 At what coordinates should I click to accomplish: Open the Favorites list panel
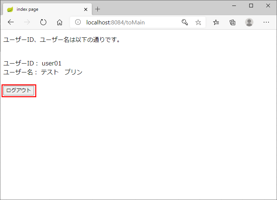[x=216, y=23]
